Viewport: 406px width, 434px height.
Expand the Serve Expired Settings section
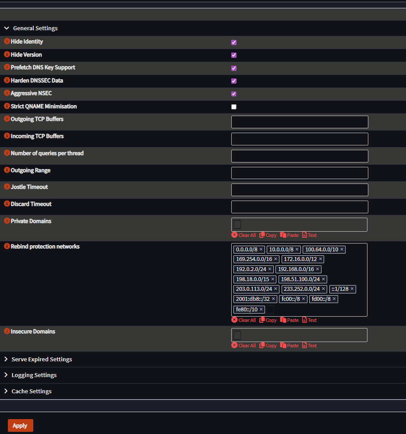pos(42,359)
